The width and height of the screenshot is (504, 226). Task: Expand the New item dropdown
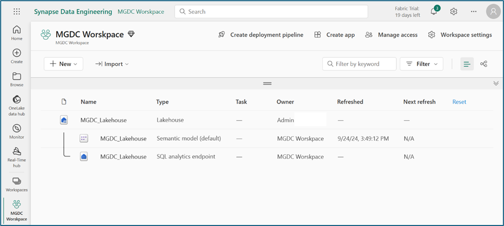point(63,64)
